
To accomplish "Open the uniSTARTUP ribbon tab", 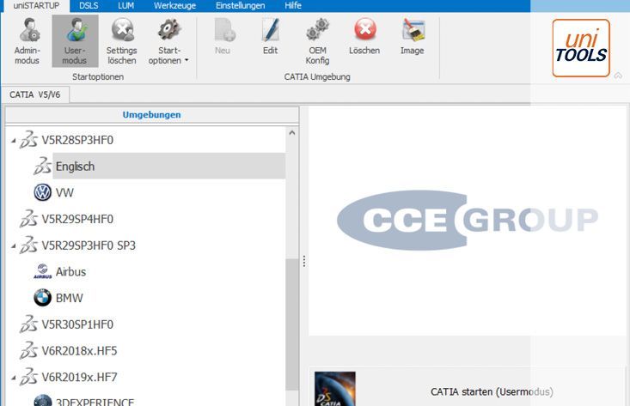I will (x=36, y=6).
